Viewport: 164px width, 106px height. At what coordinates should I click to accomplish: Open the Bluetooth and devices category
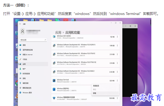coord(33,50)
